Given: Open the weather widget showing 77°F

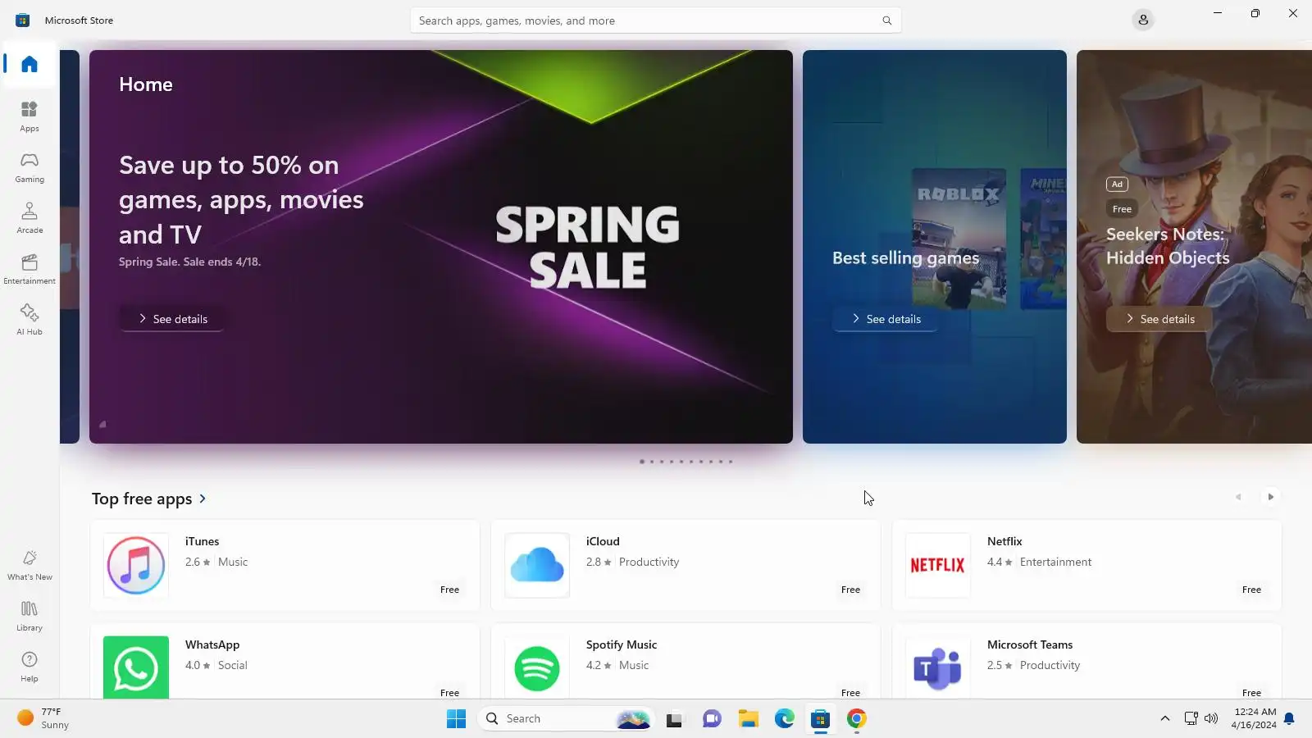Looking at the screenshot, I should coord(43,719).
